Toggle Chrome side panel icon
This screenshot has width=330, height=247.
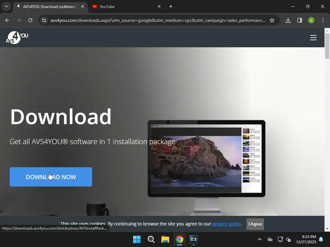pos(300,20)
